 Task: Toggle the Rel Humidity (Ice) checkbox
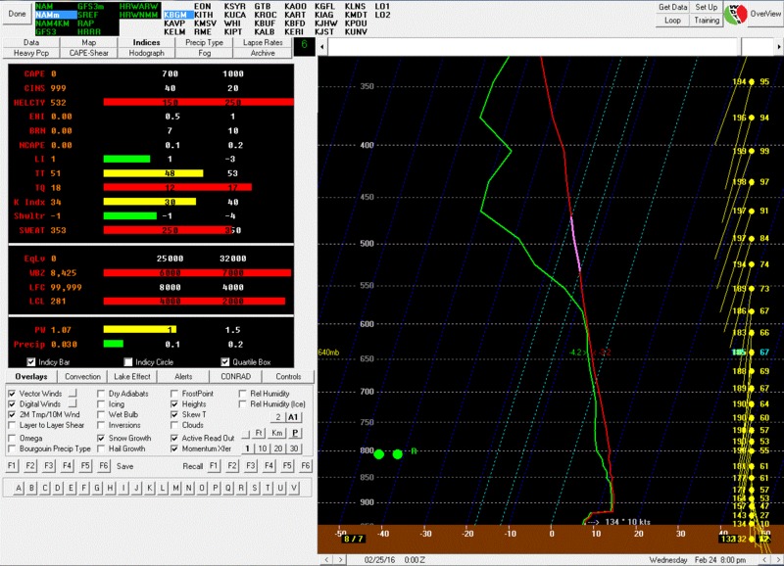(x=242, y=404)
